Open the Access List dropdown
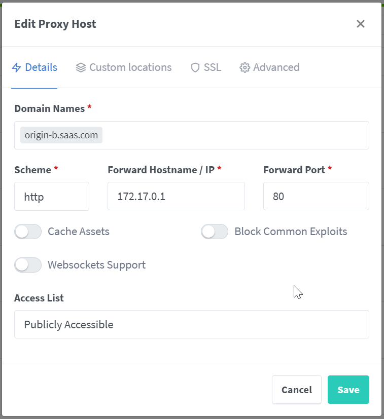 coord(191,324)
